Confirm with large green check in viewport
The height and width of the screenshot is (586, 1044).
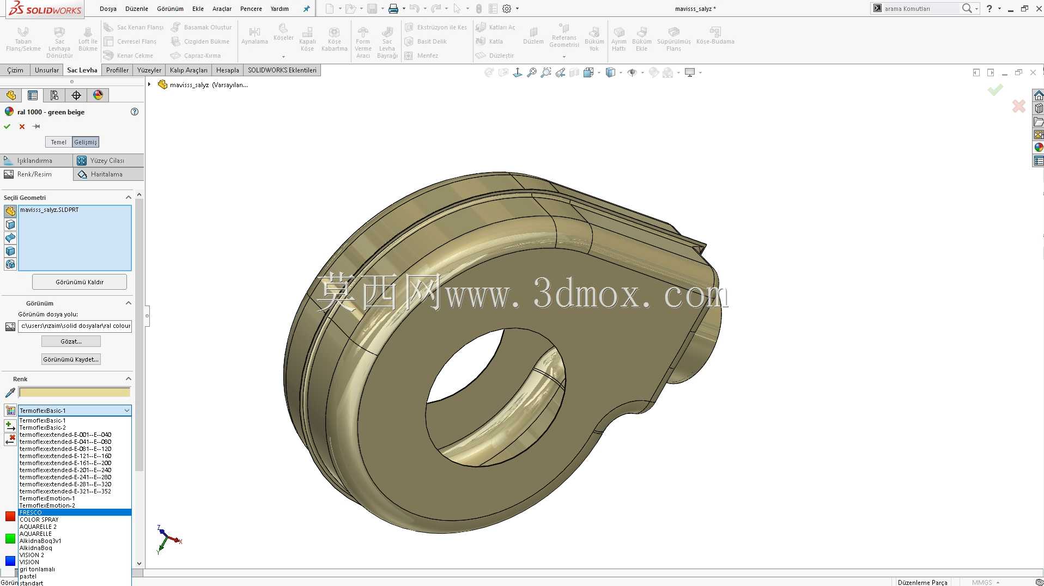995,90
